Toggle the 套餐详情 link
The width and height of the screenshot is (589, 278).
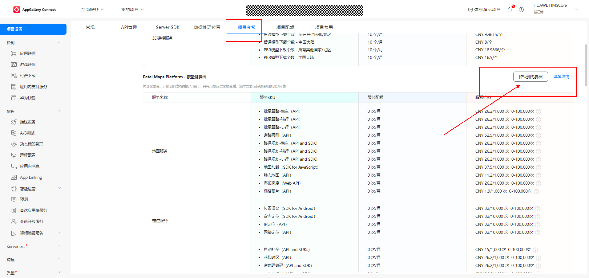[563, 77]
